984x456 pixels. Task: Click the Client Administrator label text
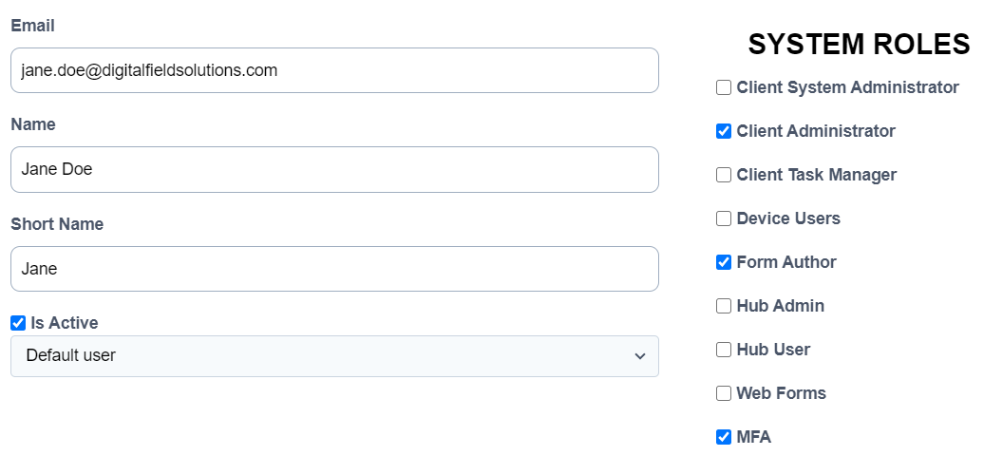(x=816, y=131)
